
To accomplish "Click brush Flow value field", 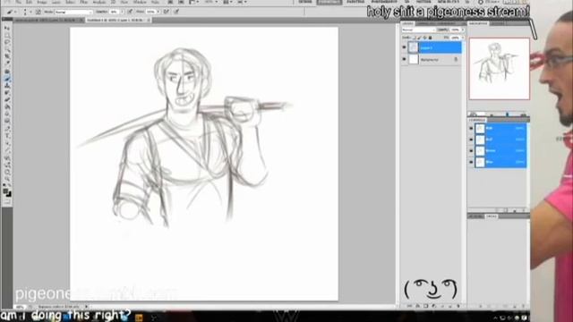I will [150, 12].
